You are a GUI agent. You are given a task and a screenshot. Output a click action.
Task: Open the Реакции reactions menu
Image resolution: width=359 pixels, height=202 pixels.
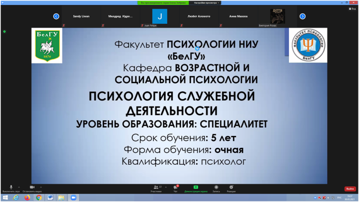tap(231, 188)
